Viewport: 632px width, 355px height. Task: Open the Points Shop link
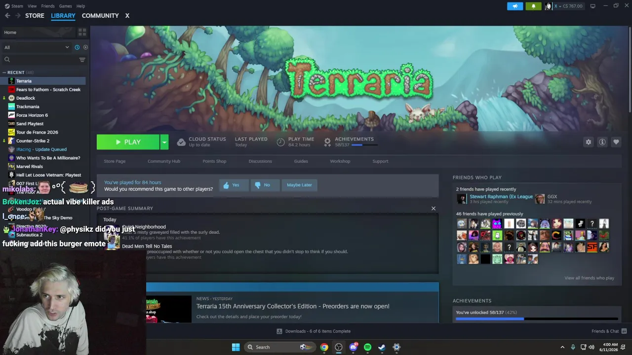click(x=214, y=161)
